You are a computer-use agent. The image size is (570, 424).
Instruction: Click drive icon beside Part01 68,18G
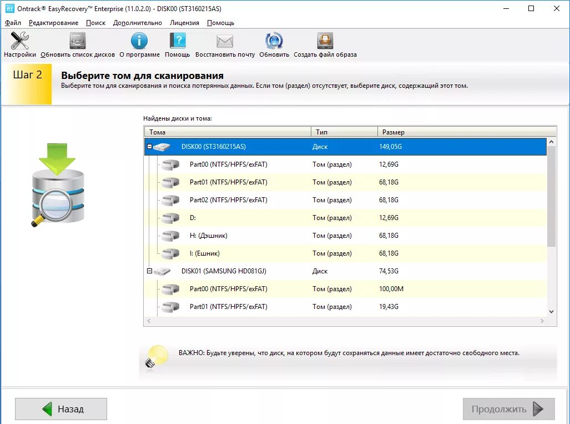point(170,182)
